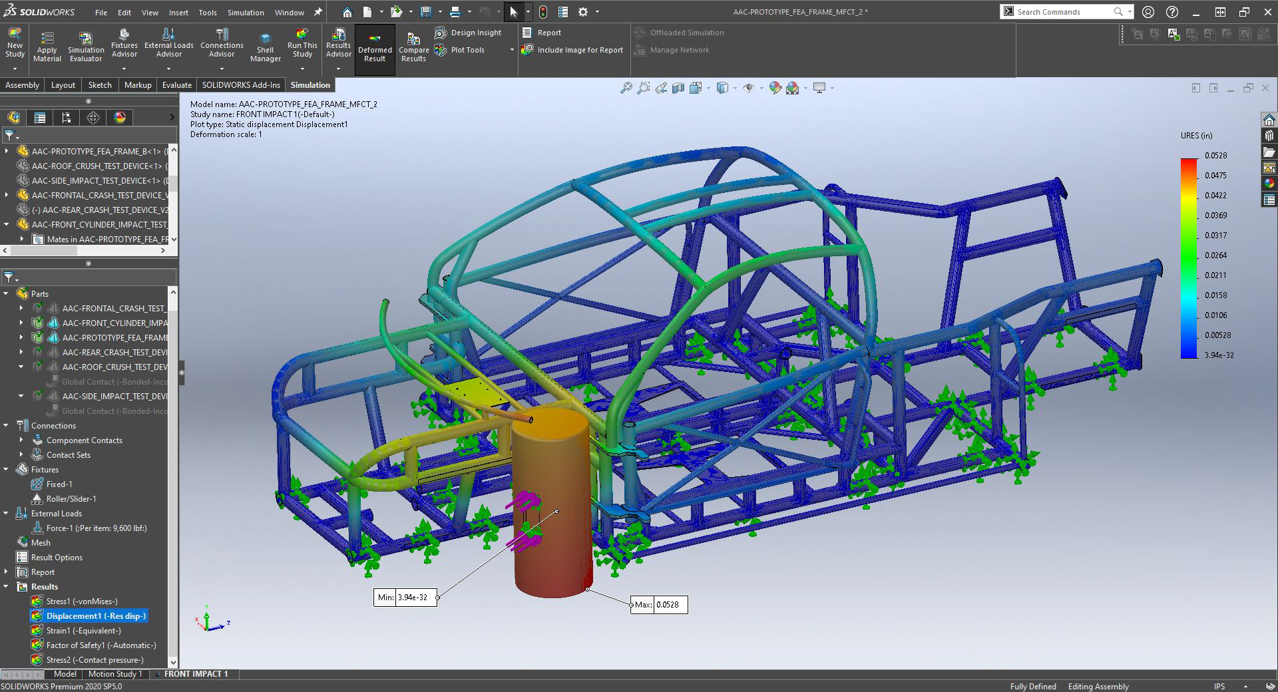The width and height of the screenshot is (1278, 692).
Task: Select the Stress1 (-vonMises-) result plot
Action: coord(81,602)
